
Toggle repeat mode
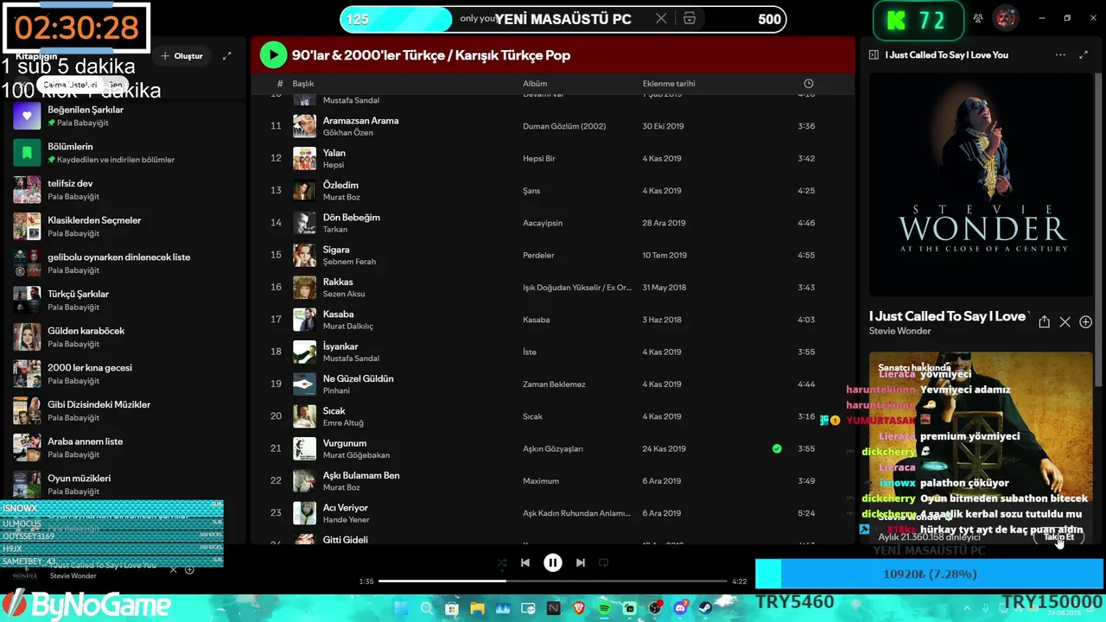coord(604,563)
